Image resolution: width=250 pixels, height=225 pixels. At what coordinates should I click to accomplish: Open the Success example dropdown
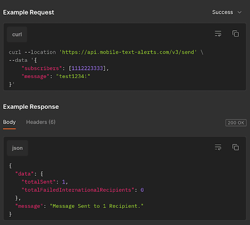click(x=227, y=12)
